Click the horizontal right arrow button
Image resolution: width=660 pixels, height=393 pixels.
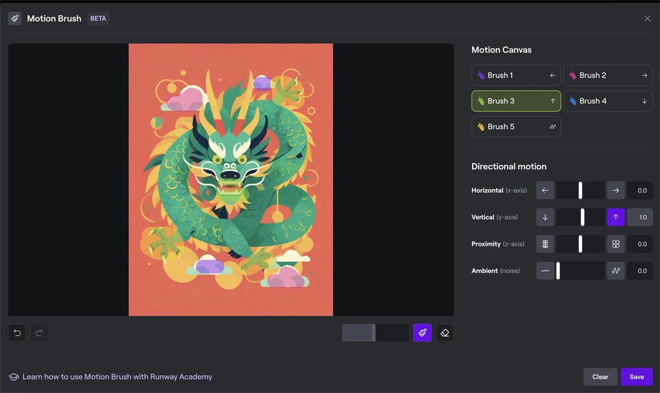615,190
